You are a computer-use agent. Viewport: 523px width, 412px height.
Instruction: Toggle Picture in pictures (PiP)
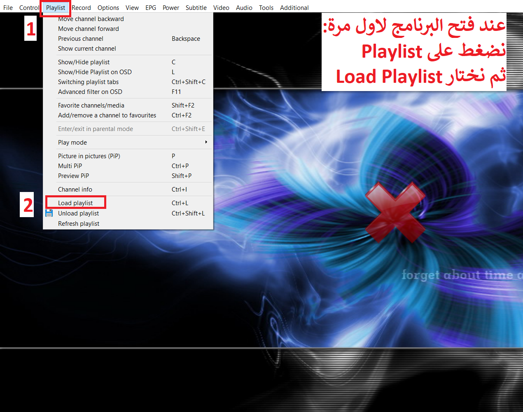click(x=89, y=156)
